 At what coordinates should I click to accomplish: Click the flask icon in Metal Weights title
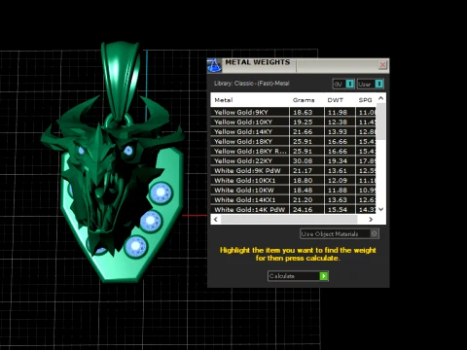pos(214,65)
